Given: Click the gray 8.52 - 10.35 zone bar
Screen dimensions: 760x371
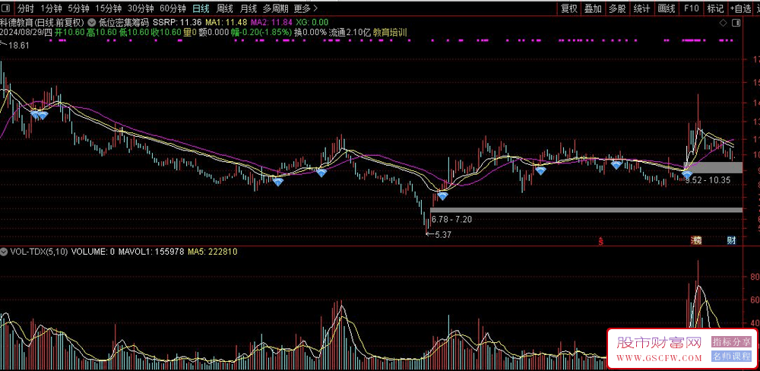Looking at the screenshot, I should [x=713, y=167].
